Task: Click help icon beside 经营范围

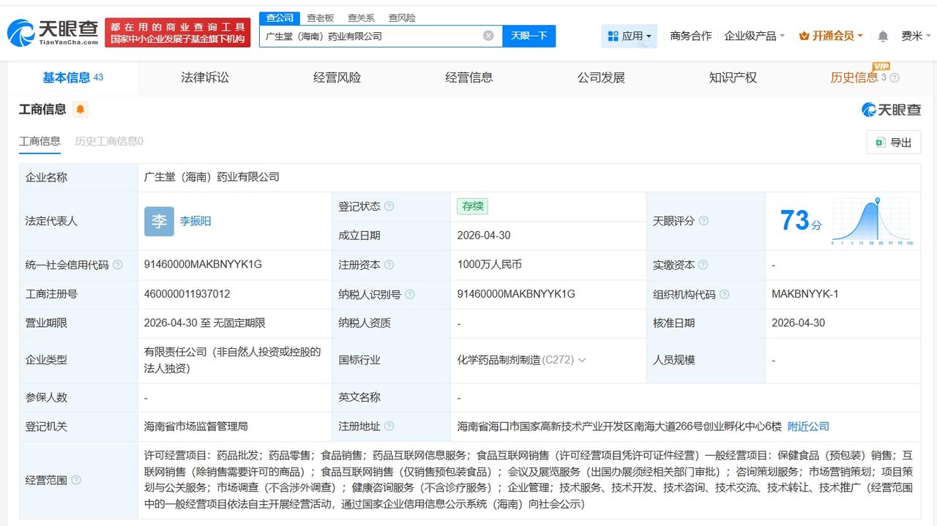Action: tap(76, 481)
